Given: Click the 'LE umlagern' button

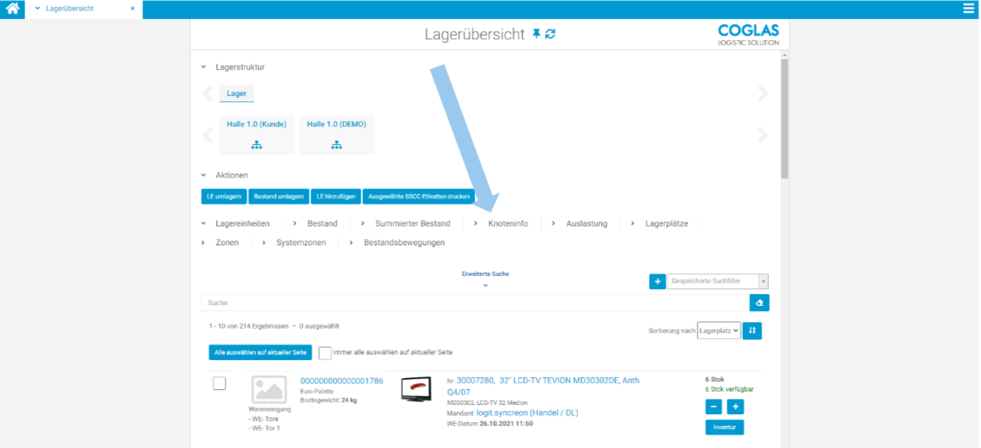Looking at the screenshot, I should click(225, 196).
